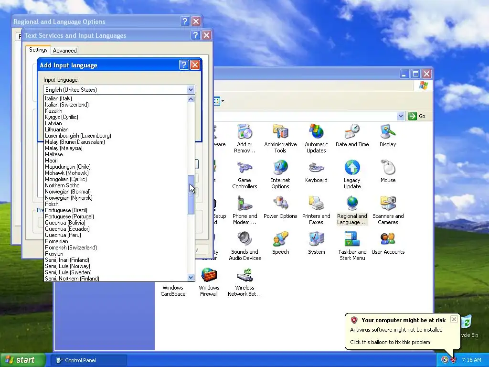Dismiss the security warning balloon
The width and height of the screenshot is (489, 367).
[454, 319]
